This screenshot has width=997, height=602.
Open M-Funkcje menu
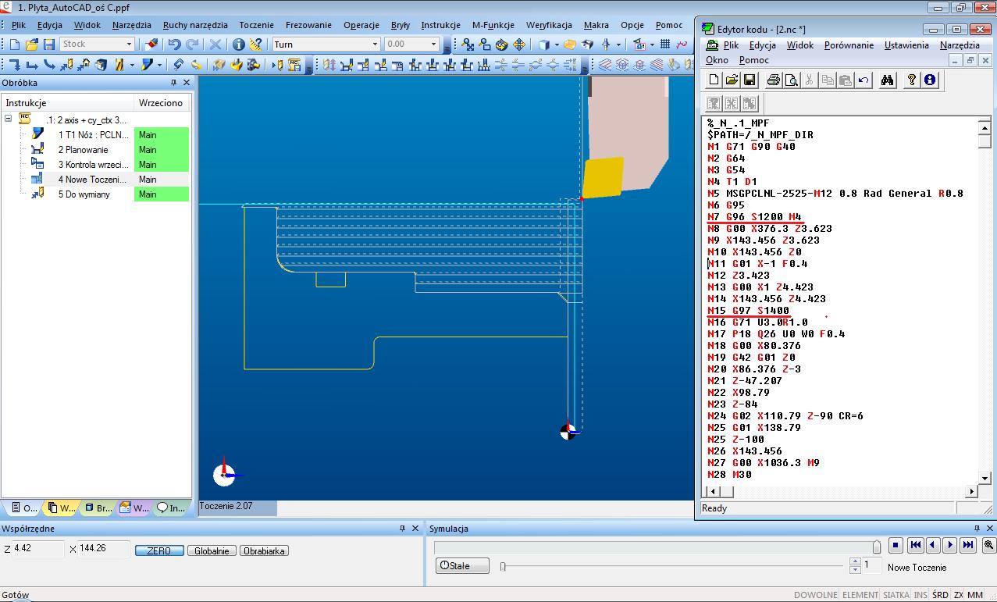[x=494, y=25]
